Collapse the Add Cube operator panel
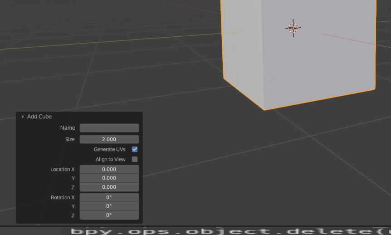 coord(23,117)
